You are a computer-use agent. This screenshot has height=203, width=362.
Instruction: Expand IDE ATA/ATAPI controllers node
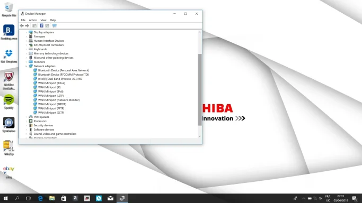27,45
